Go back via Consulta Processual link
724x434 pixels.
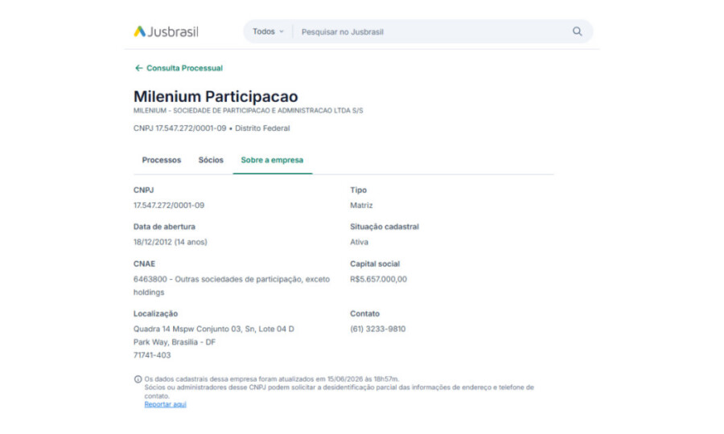click(x=184, y=68)
